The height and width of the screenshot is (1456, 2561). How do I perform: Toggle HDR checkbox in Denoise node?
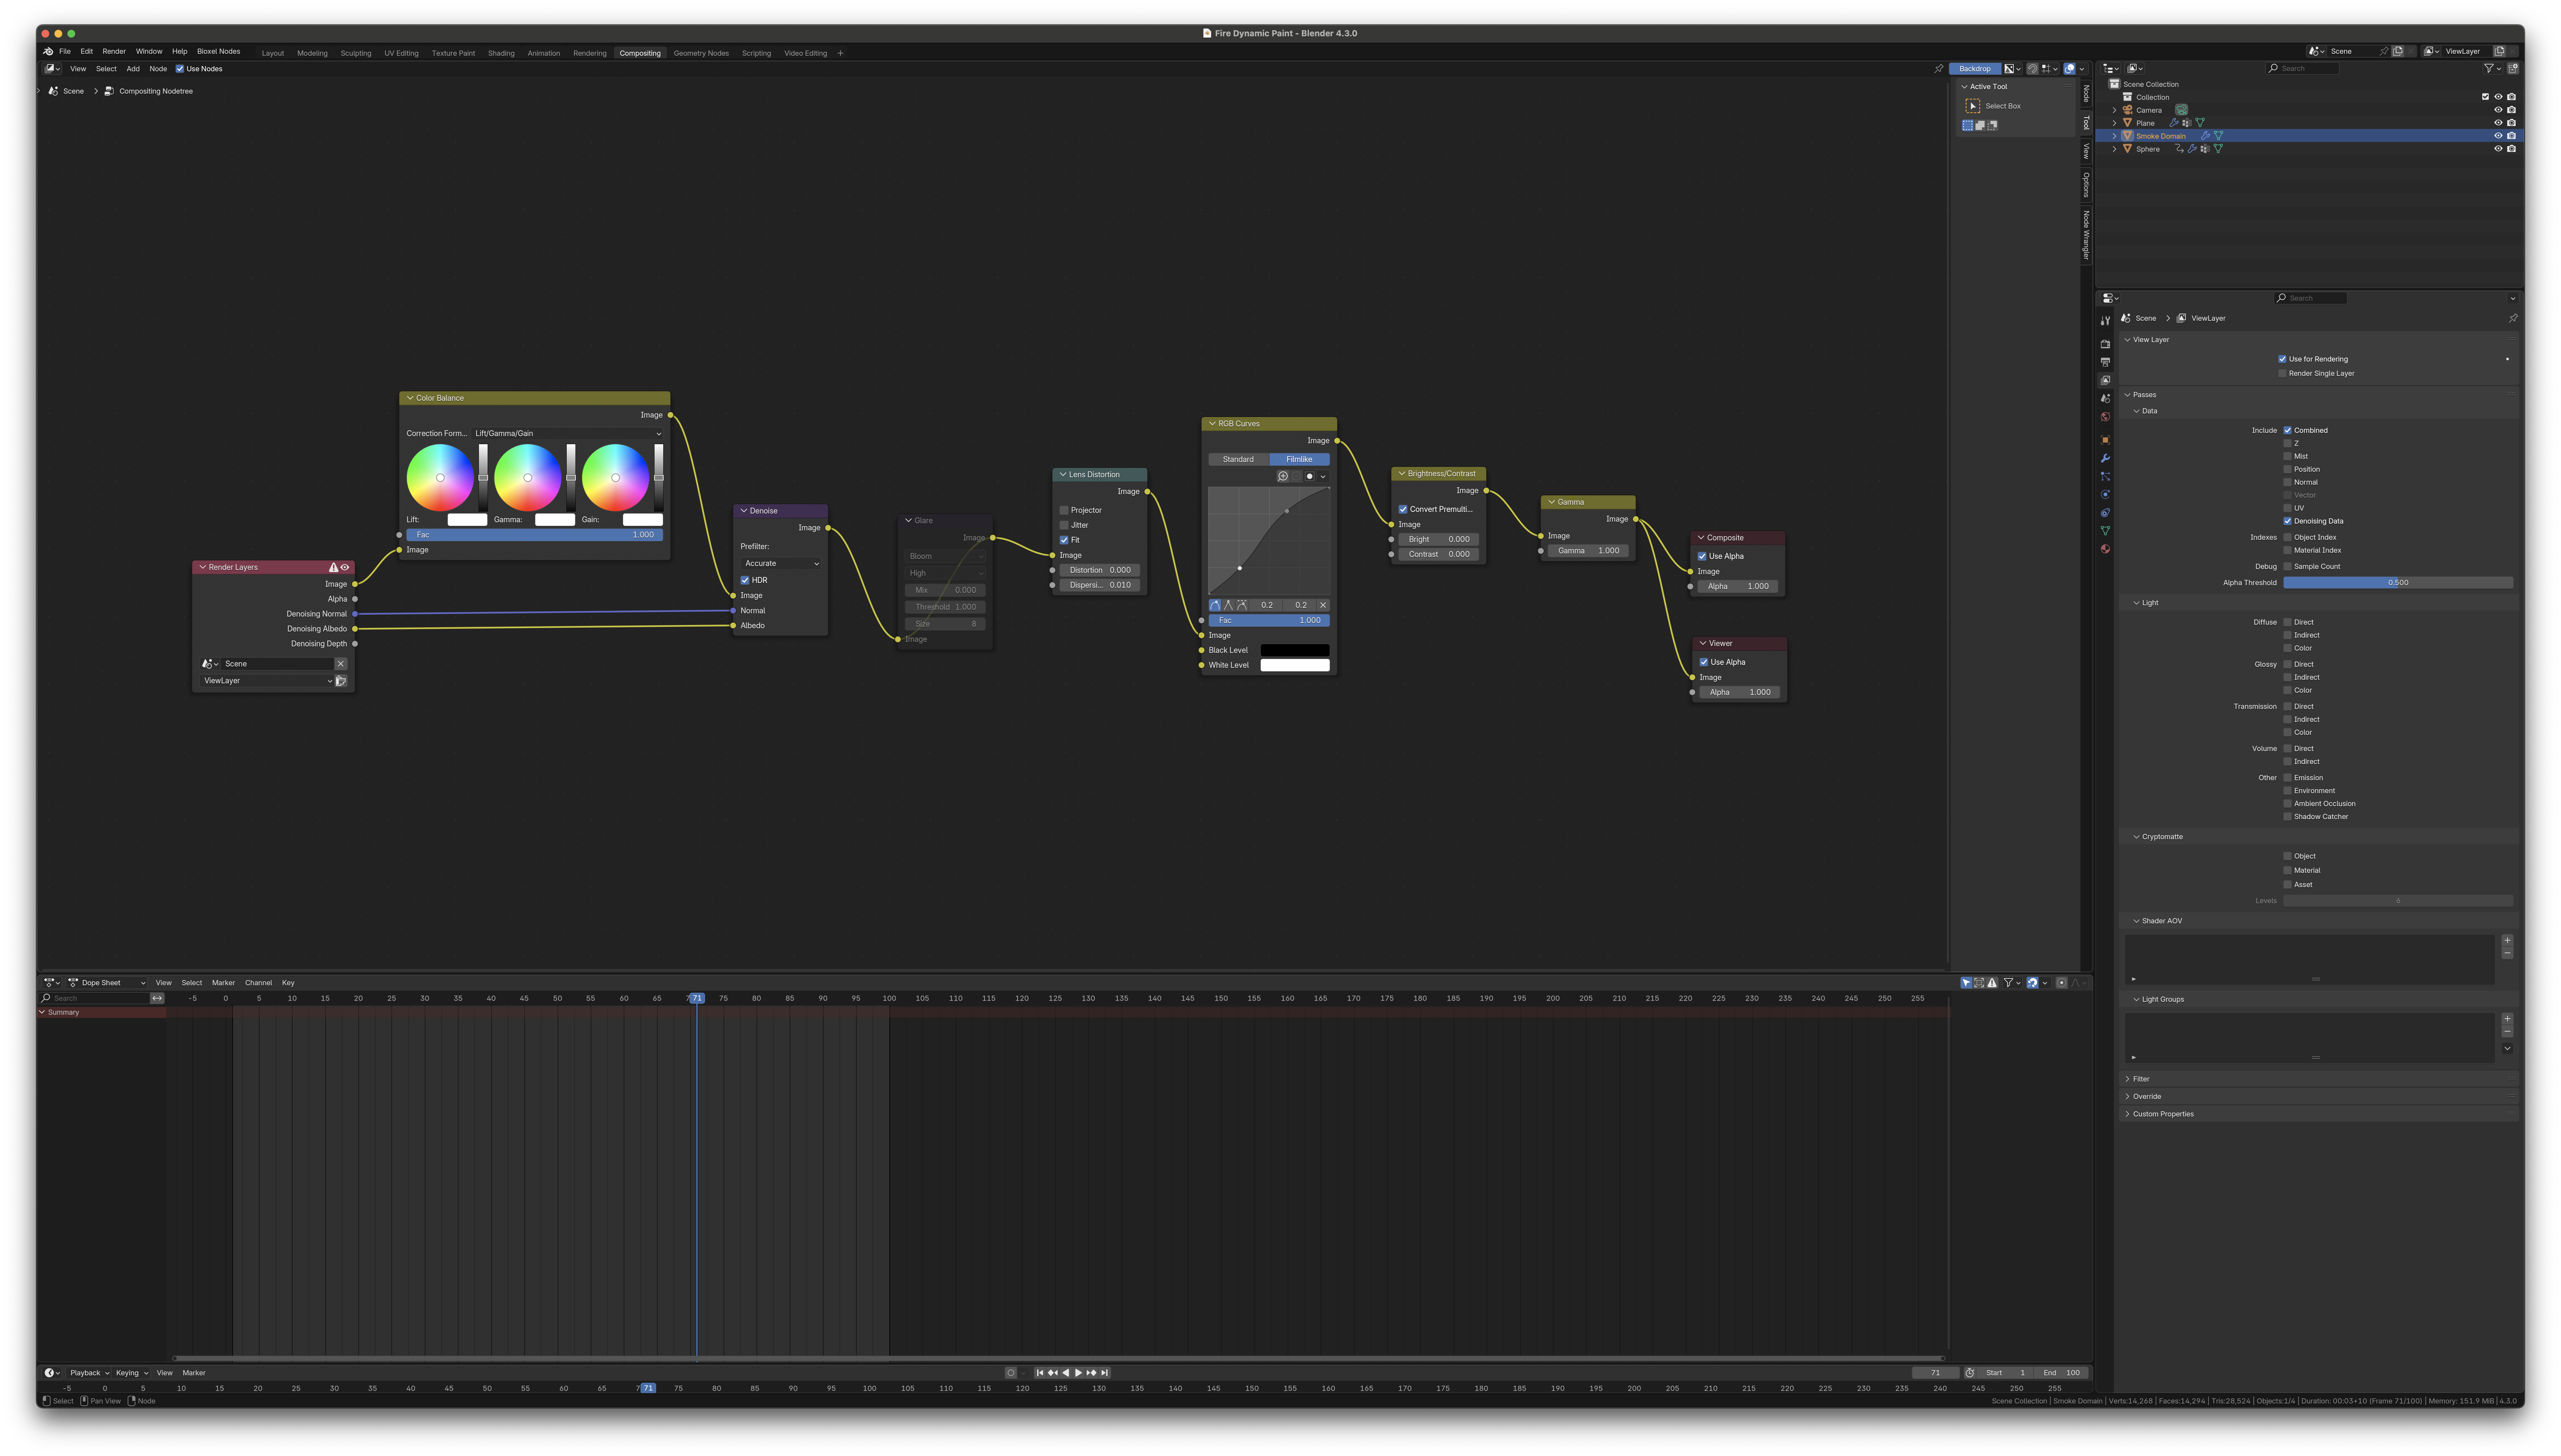[745, 580]
